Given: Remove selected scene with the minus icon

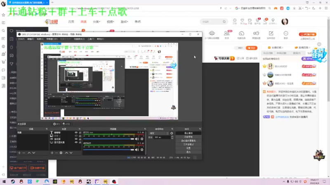Looking at the screenshot, I should coord(24,153).
